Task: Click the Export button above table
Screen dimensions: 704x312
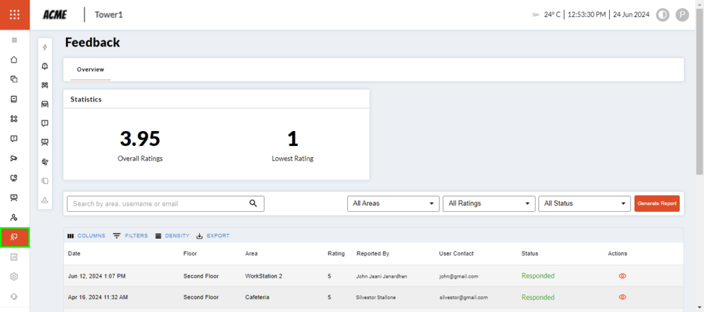Action: click(x=213, y=236)
